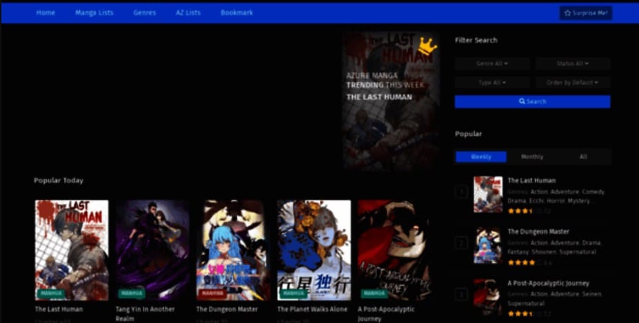Screen dimensions: 639x323
Task: Click star rating of sidebar The Dungeon Master
Action: pos(526,262)
